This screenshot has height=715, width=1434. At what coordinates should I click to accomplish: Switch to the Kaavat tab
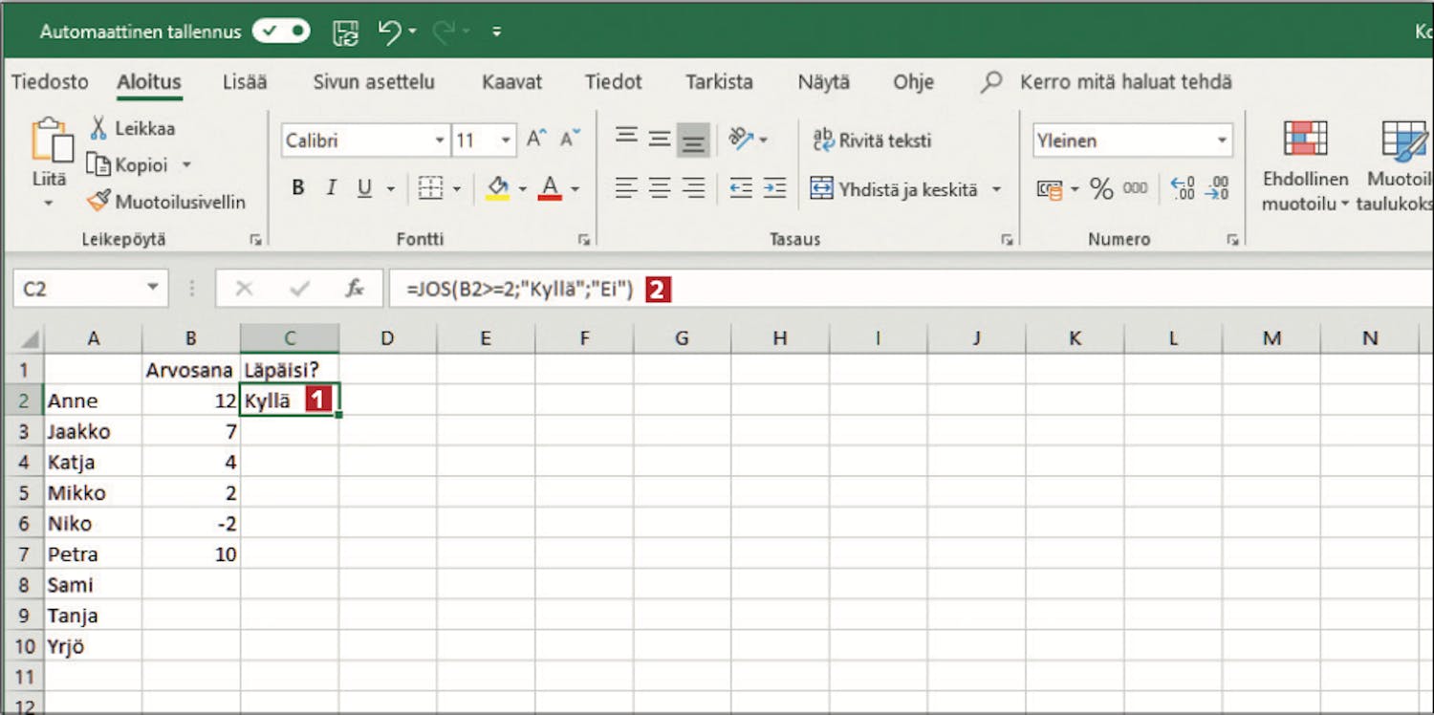point(512,82)
